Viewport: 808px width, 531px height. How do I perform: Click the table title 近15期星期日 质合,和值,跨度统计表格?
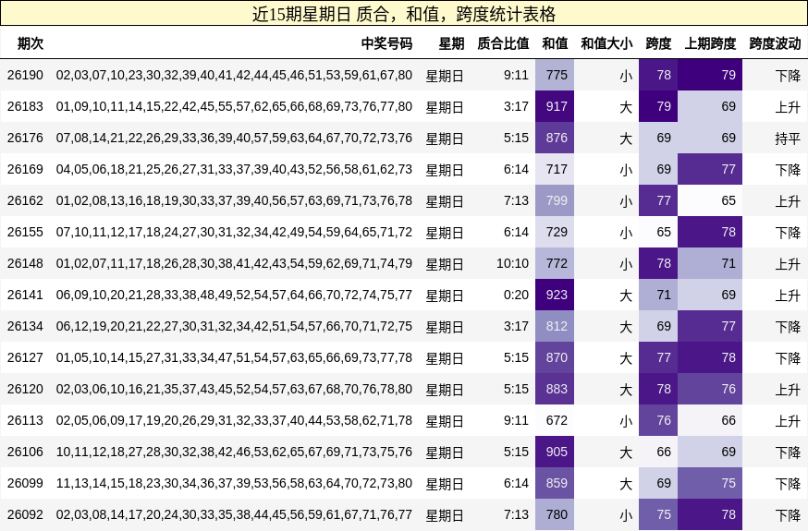[404, 14]
